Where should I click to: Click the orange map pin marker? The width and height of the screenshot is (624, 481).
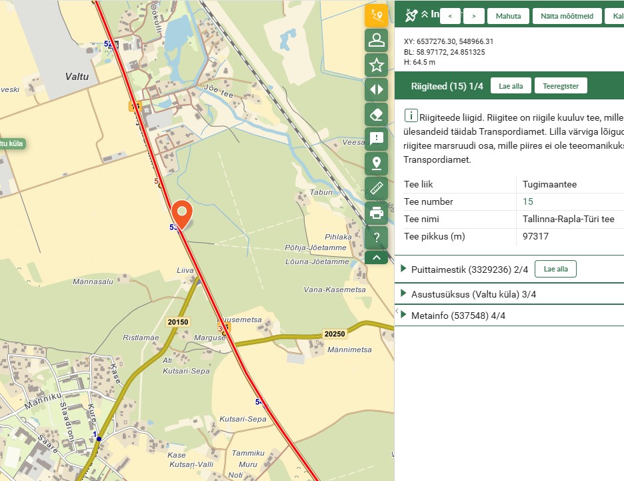click(x=182, y=214)
